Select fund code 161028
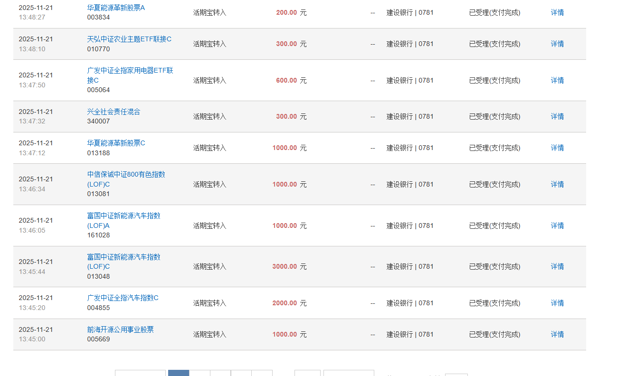The image size is (617, 376). click(98, 235)
